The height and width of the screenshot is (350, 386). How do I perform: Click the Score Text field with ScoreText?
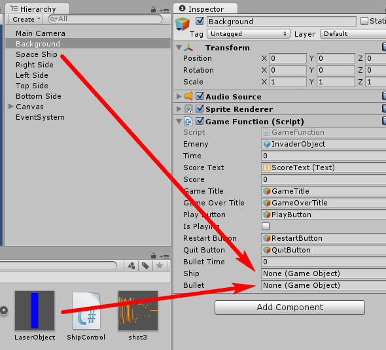tap(323, 167)
